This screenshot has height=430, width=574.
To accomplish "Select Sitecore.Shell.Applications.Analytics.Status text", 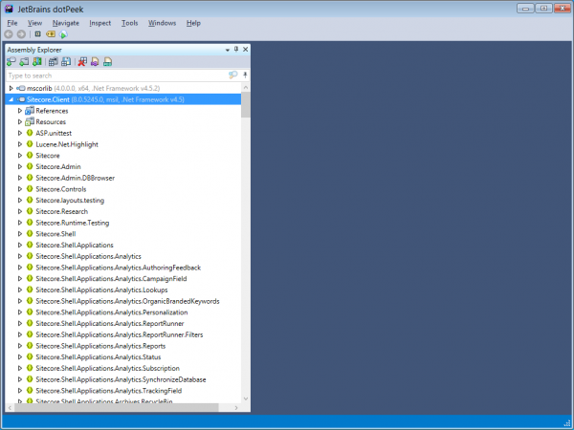I will tap(99, 356).
